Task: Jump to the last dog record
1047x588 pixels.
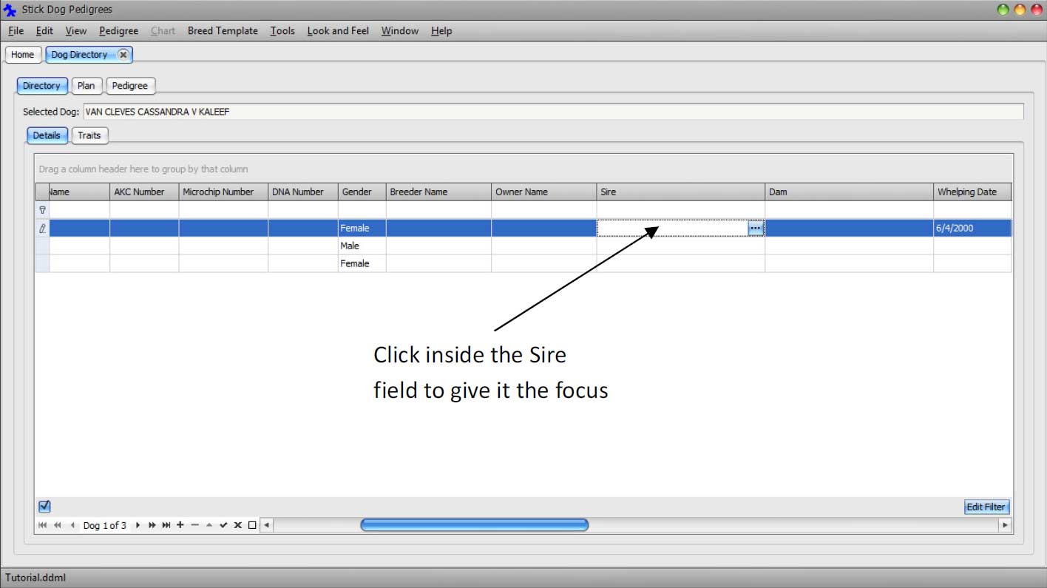Action: pyautogui.click(x=166, y=524)
